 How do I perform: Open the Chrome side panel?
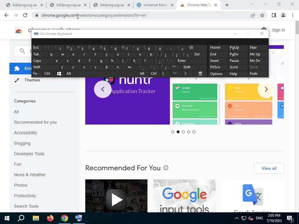pyautogui.click(x=274, y=15)
